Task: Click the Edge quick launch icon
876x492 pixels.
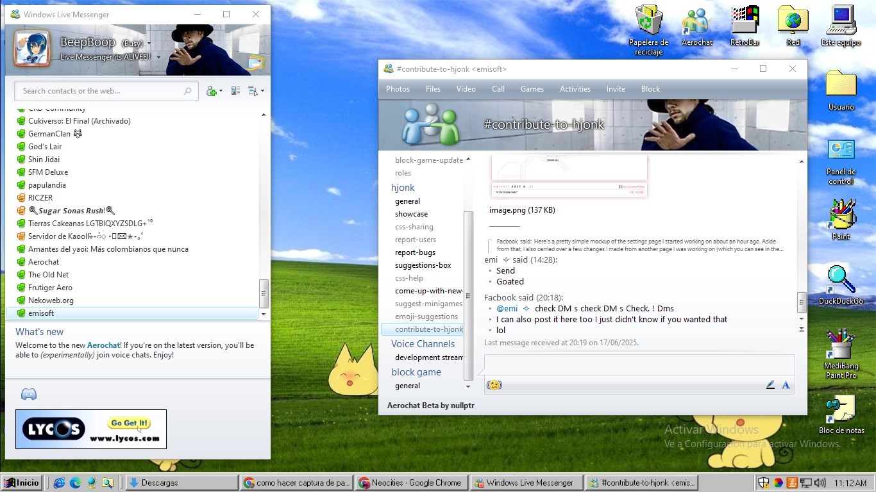Action: (x=76, y=482)
